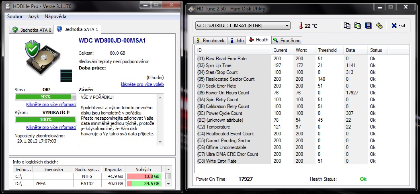Screen dimensions: 420x194
Task: Click the copy screenshot to clipboard icon
Action: pyautogui.click(x=358, y=26)
